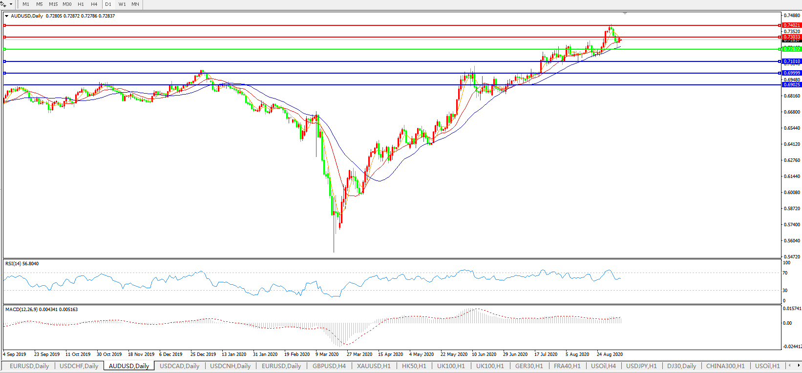Click the double-arrow icon in the top-left toolbar
Image resolution: width=802 pixels, height=373 pixels.
pyautogui.click(x=4, y=4)
